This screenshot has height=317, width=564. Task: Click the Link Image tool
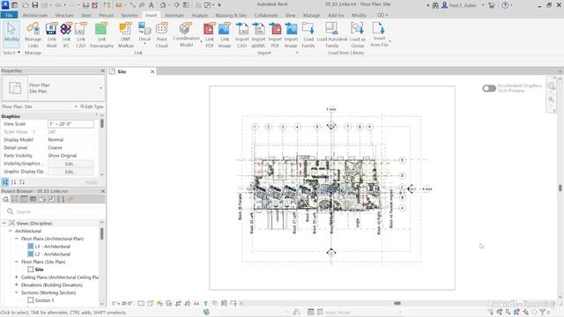(x=225, y=35)
